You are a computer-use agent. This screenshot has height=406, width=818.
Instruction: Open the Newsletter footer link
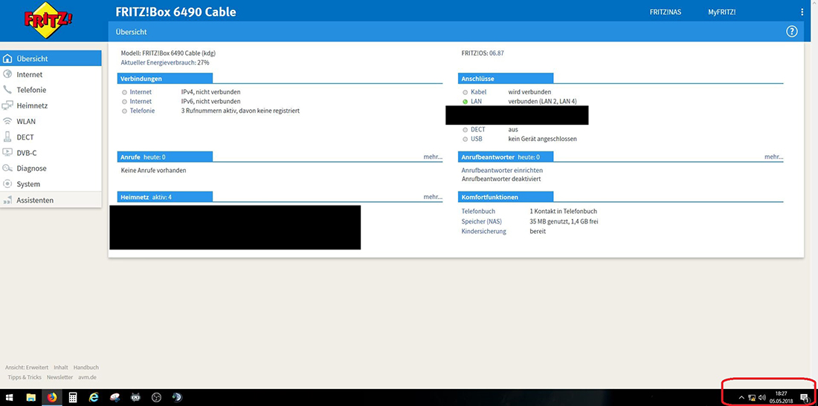pos(60,377)
